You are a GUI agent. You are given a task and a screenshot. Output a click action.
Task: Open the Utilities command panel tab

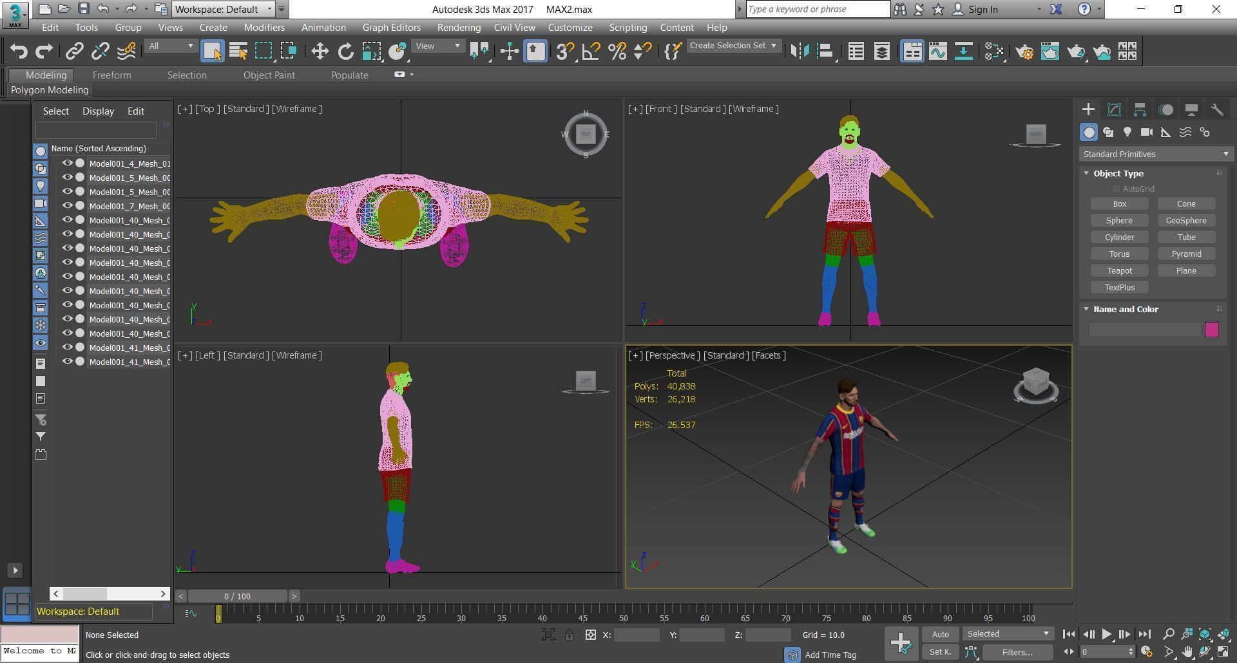coord(1217,109)
